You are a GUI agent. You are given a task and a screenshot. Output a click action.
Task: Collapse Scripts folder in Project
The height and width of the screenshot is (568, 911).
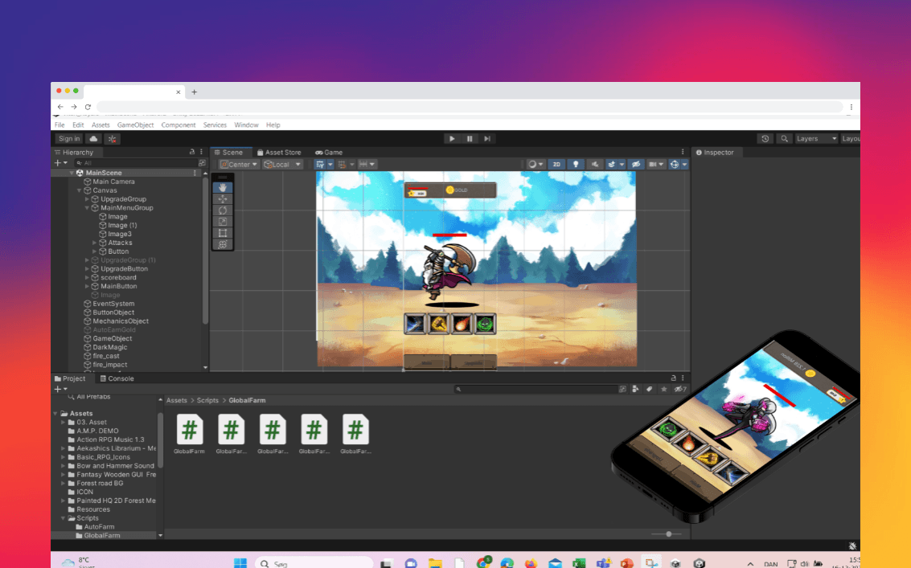pos(64,518)
